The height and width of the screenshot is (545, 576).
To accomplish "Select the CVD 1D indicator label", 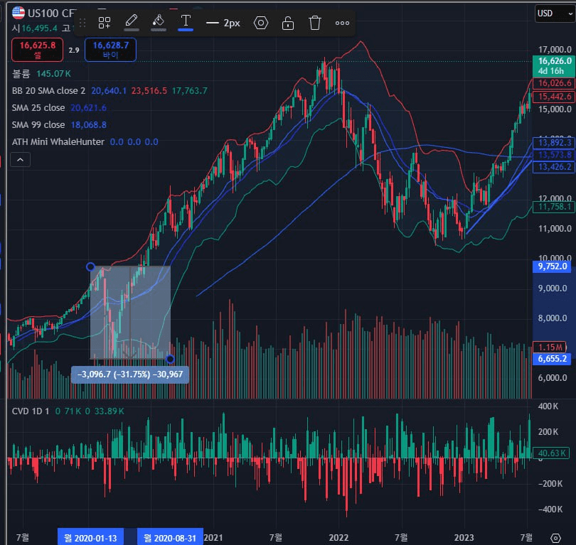I will click(x=31, y=411).
